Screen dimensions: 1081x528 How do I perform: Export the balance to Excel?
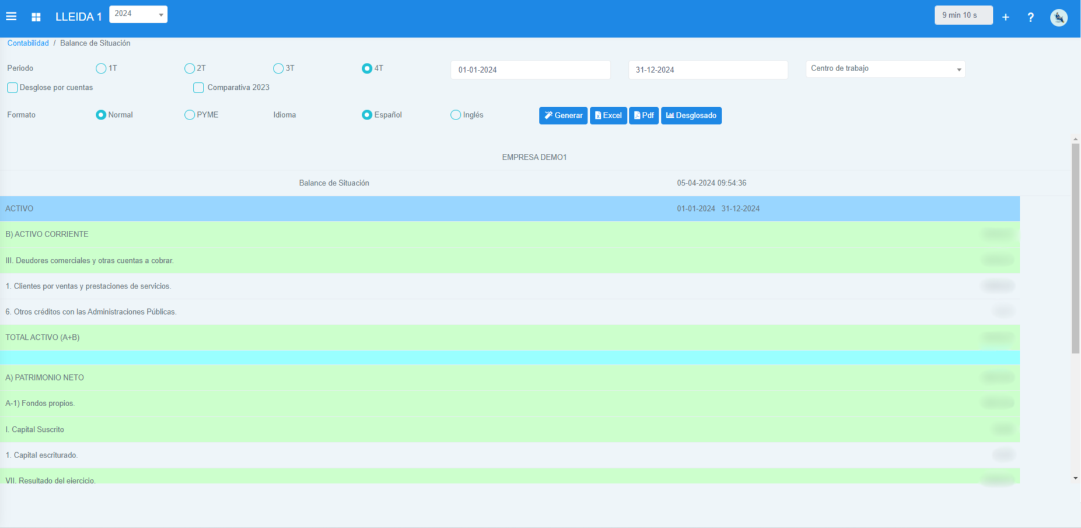608,115
